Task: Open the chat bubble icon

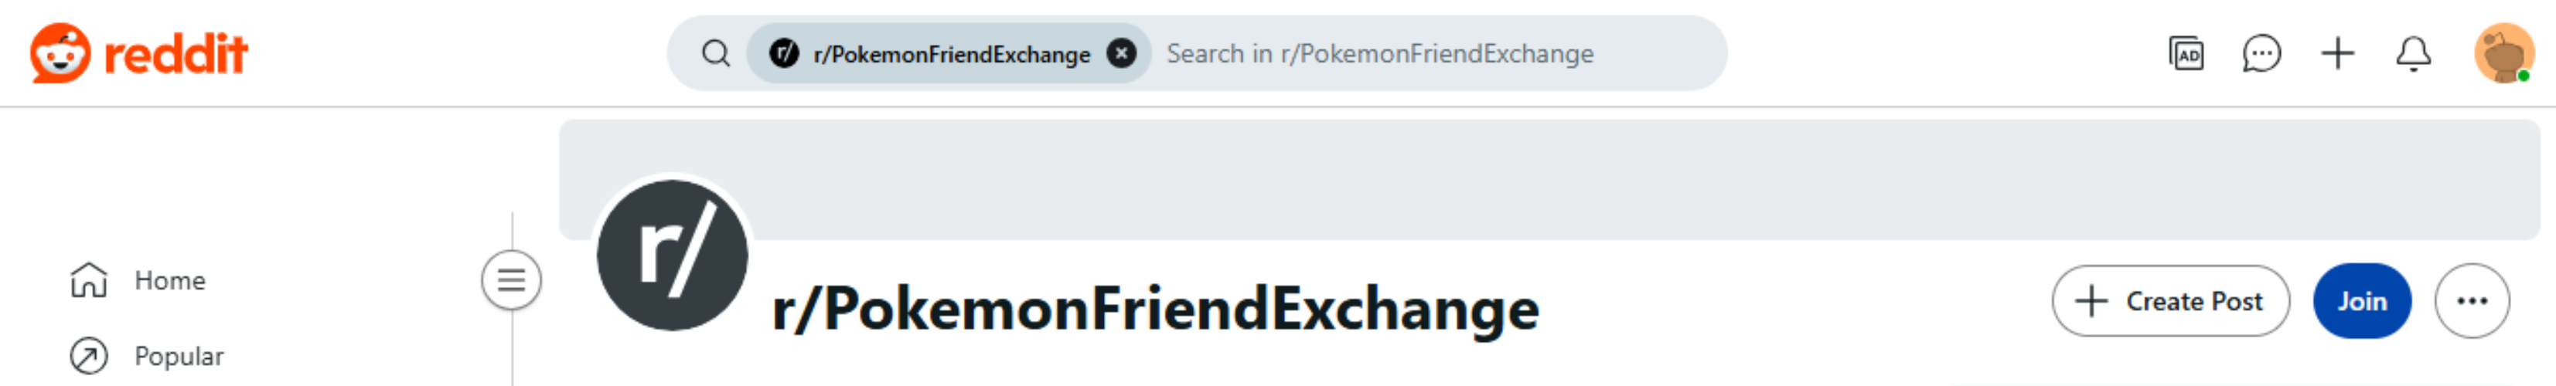Action: [x=2261, y=53]
